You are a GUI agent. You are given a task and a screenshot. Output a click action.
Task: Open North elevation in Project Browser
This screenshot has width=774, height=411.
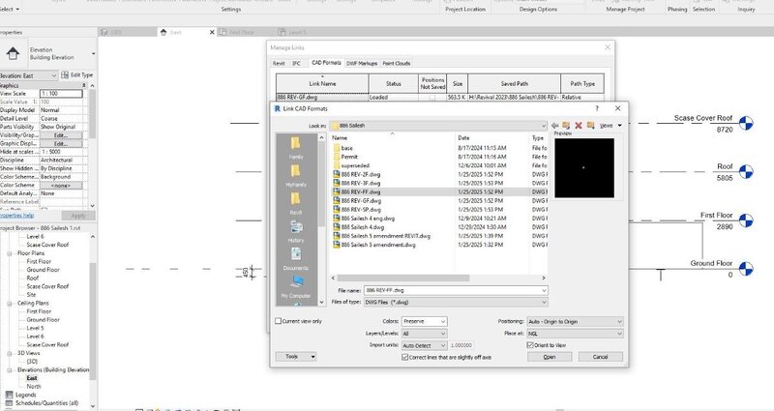coord(34,387)
